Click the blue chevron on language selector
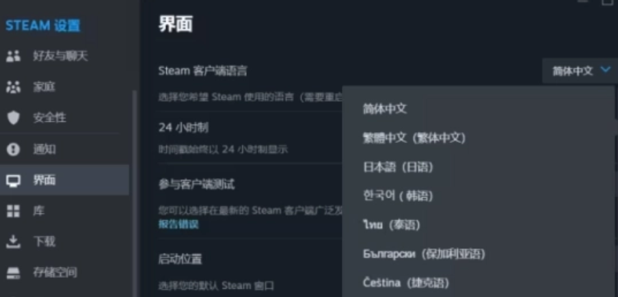Screen dimensions: 618x297 (x=605, y=70)
